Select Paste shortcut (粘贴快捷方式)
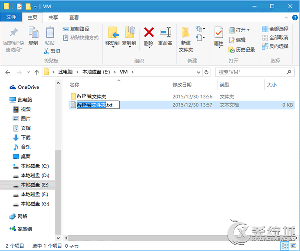Viewport: 300px width, 251px height. click(x=81, y=37)
